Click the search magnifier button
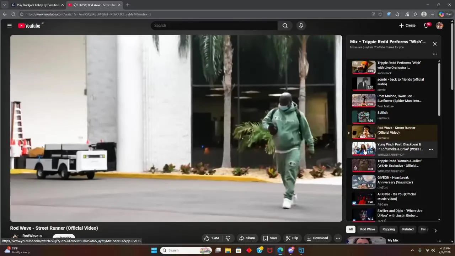455x256 pixels. click(x=285, y=26)
